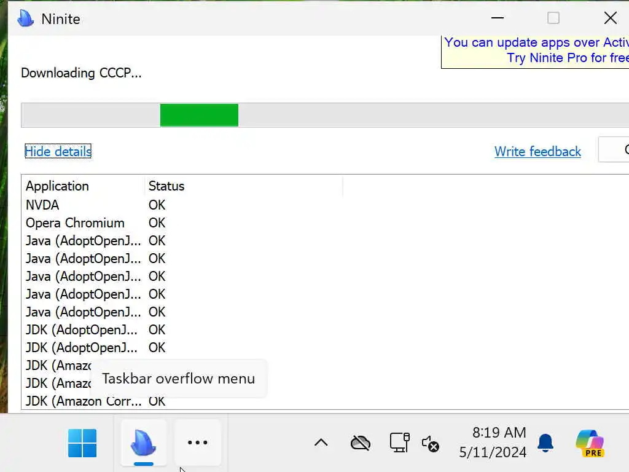Close the Ninite window

[611, 18]
